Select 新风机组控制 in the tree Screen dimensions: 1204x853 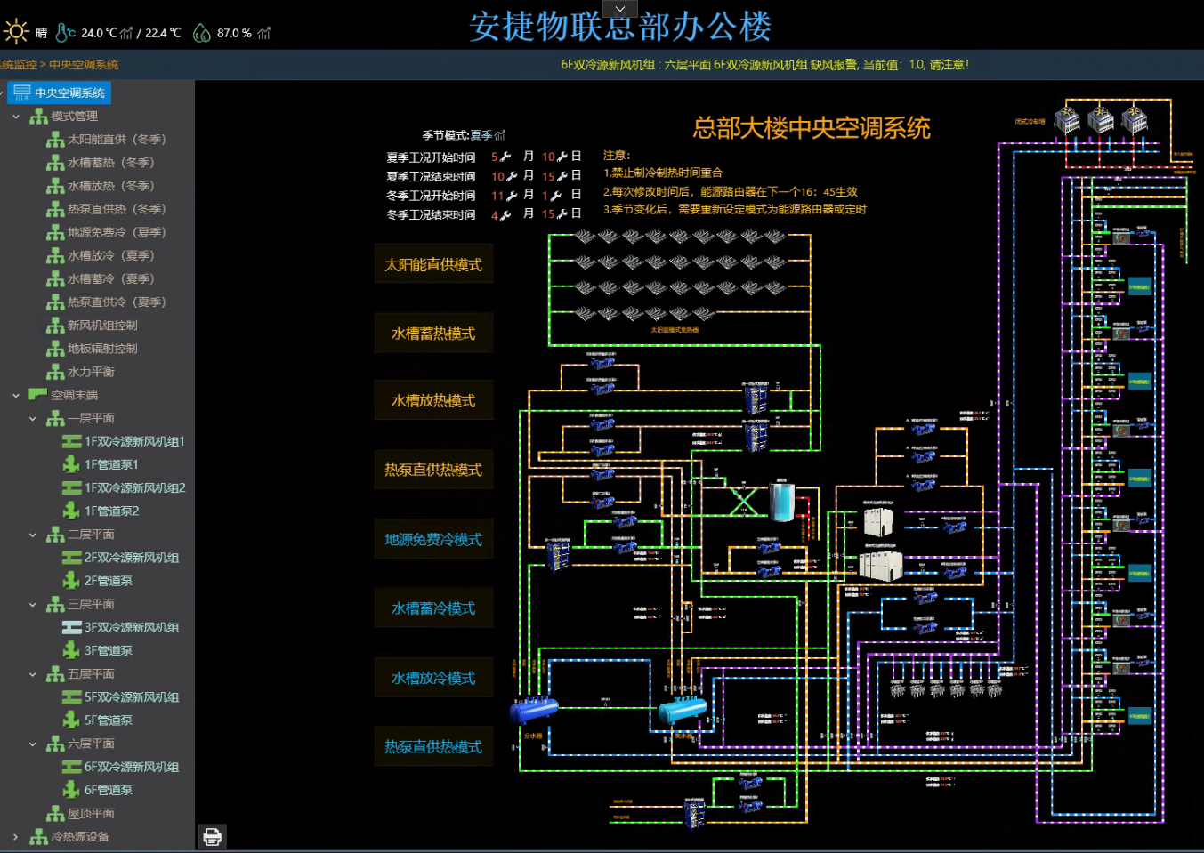click(x=102, y=326)
